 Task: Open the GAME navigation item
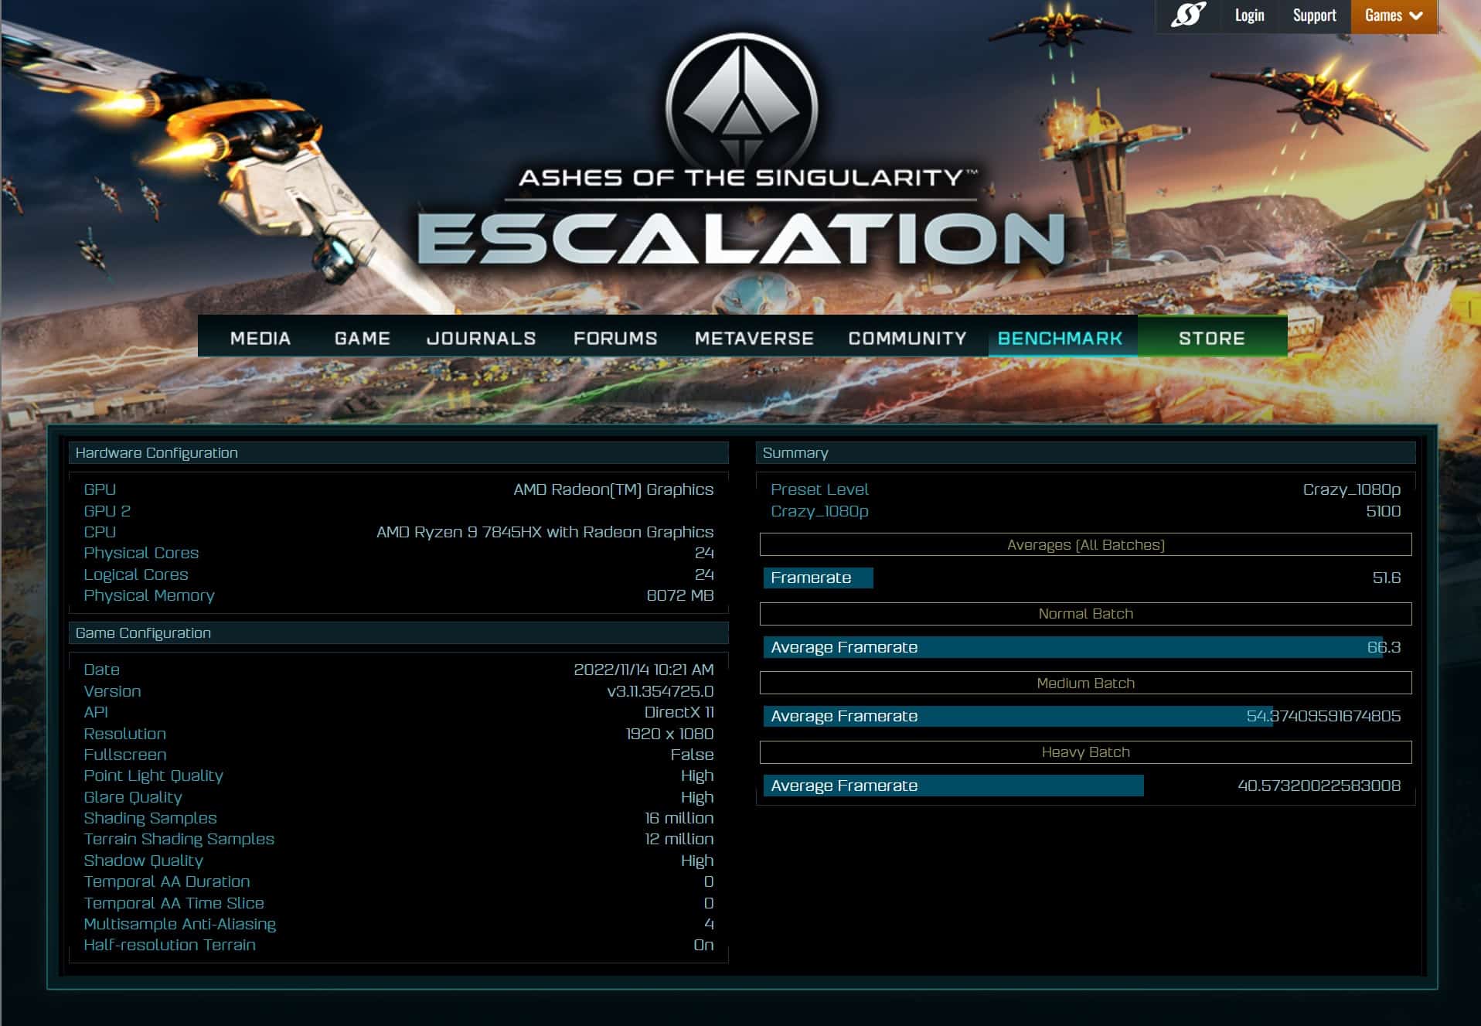pyautogui.click(x=362, y=338)
